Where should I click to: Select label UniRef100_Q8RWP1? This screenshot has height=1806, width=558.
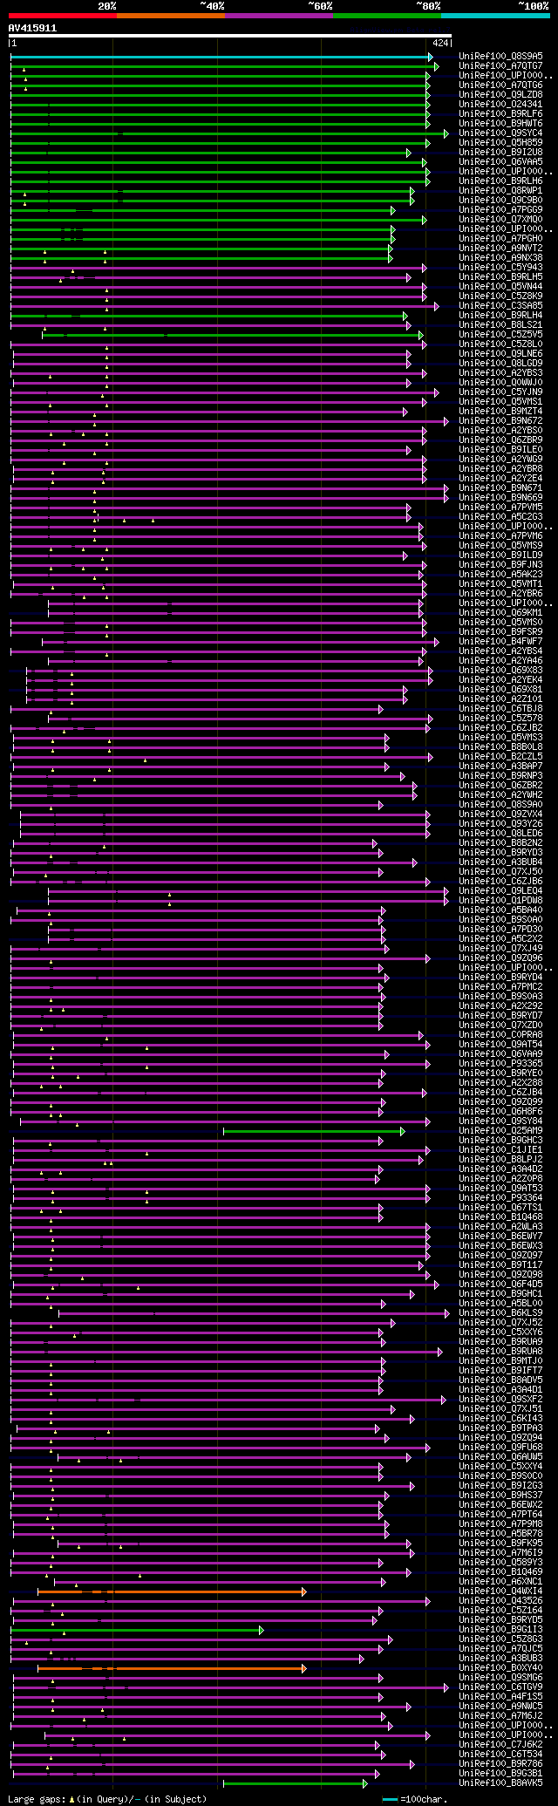click(x=500, y=191)
